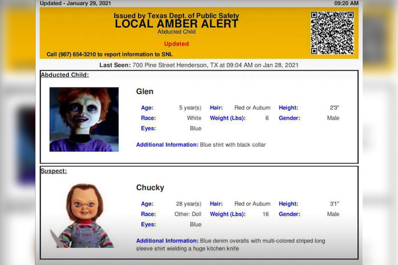The height and width of the screenshot is (265, 398).
Task: Click Chucky's race value 'Other: Doll'
Action: coord(188,214)
